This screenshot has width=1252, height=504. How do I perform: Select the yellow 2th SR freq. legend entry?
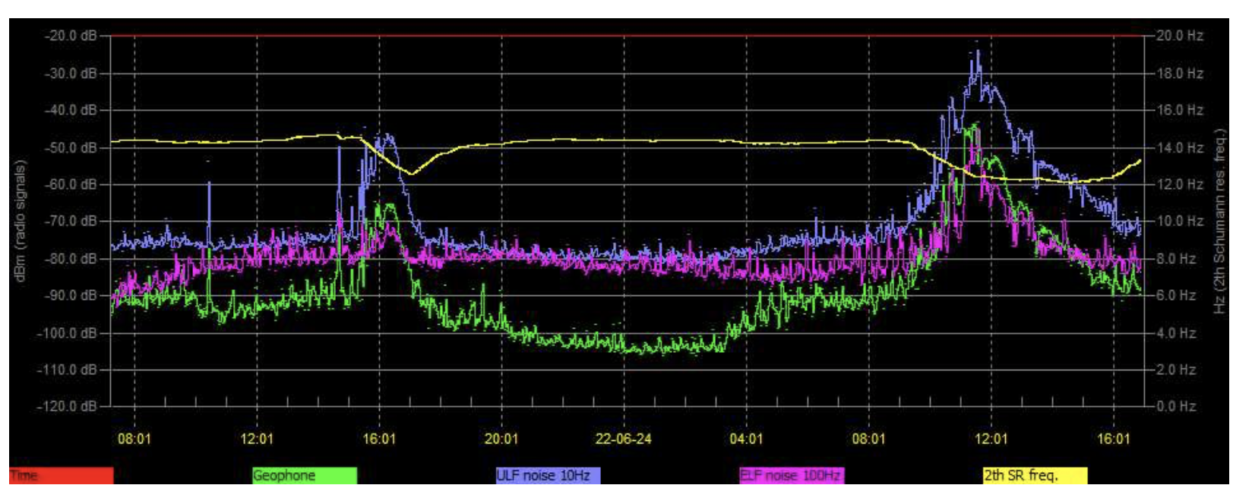(1035, 475)
